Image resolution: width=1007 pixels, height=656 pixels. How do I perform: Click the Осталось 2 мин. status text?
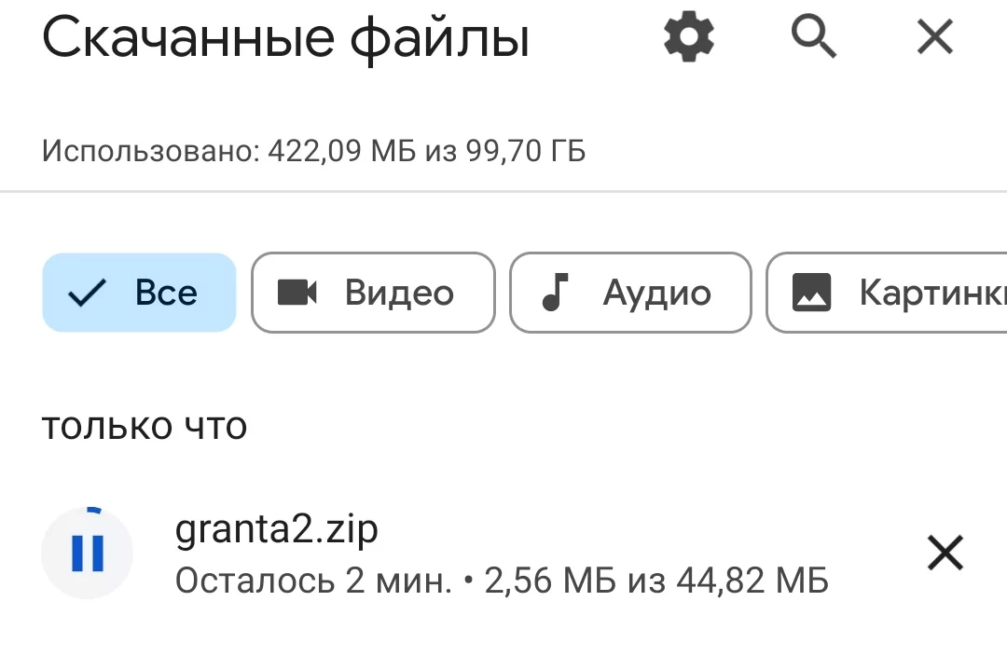tap(313, 581)
